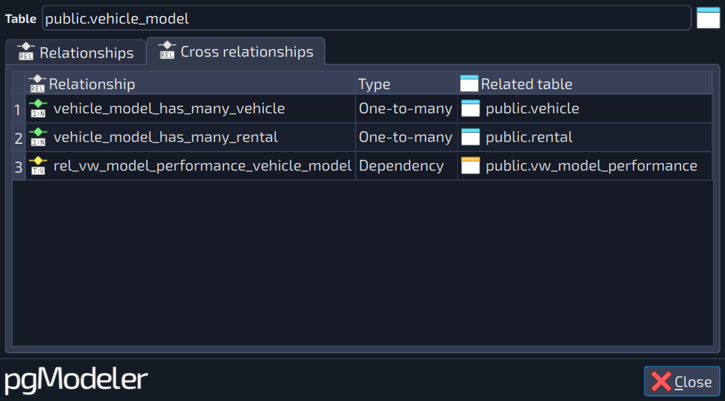This screenshot has height=401, width=725.
Task: Sort by the Related table column header
Action: tap(585, 84)
